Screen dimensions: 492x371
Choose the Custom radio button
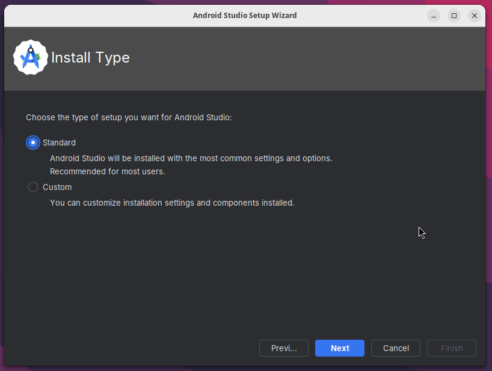33,187
